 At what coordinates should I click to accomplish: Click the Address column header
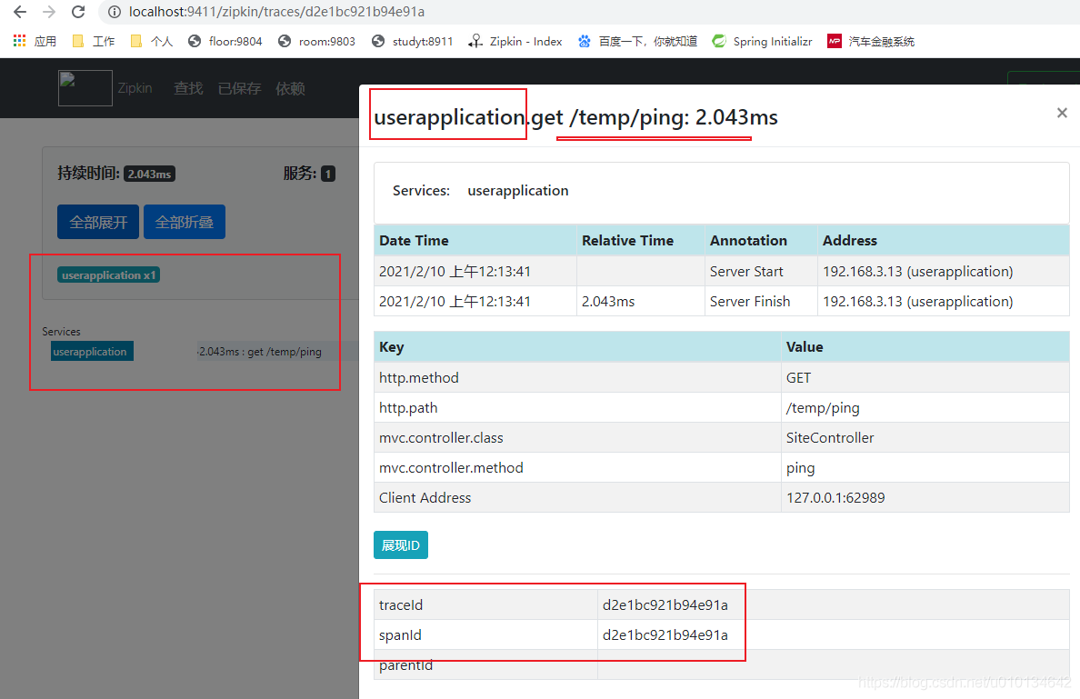(x=944, y=240)
